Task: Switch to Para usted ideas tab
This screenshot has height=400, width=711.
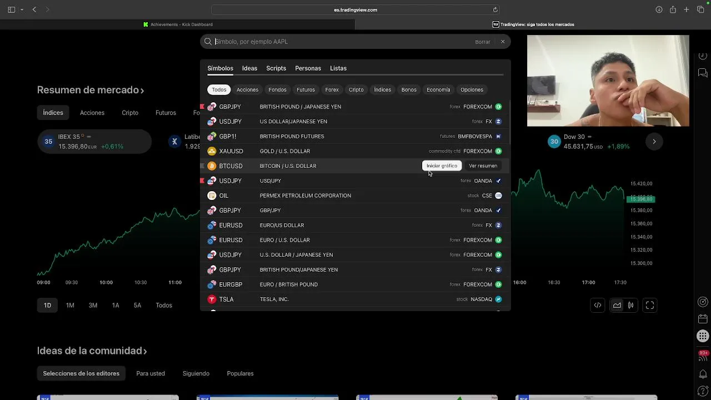Action: [151, 373]
